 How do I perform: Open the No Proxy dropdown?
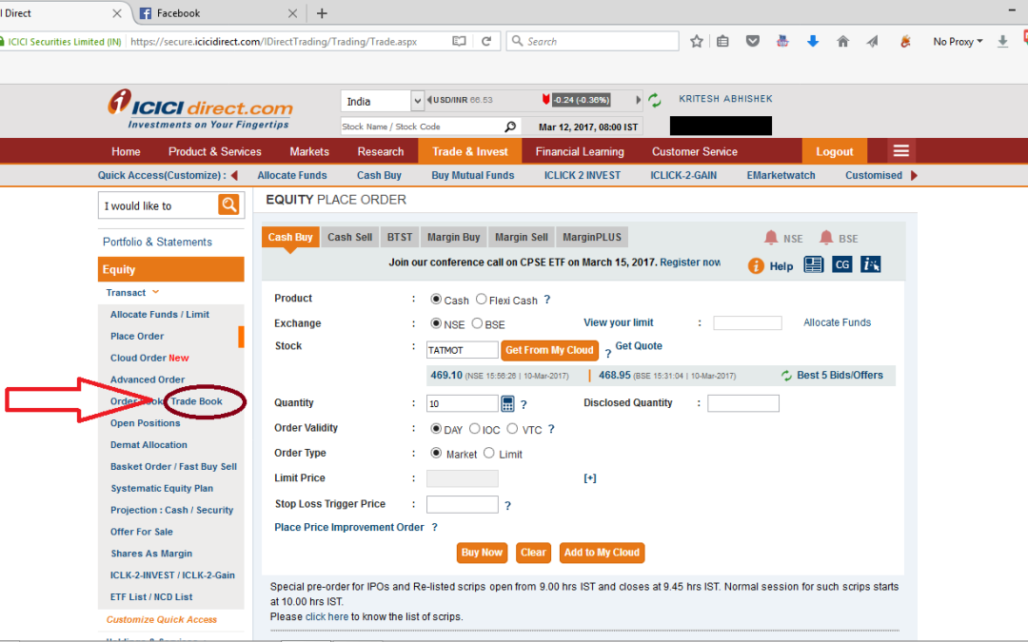(958, 41)
